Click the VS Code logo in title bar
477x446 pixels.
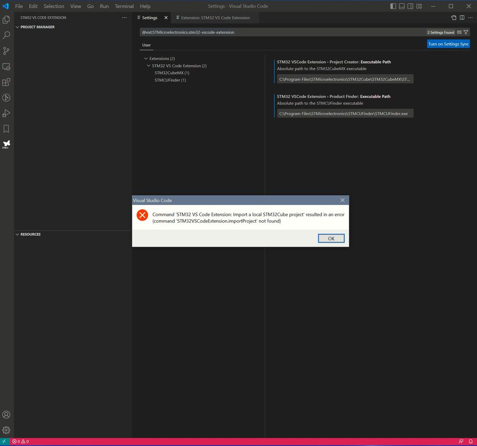coord(6,6)
